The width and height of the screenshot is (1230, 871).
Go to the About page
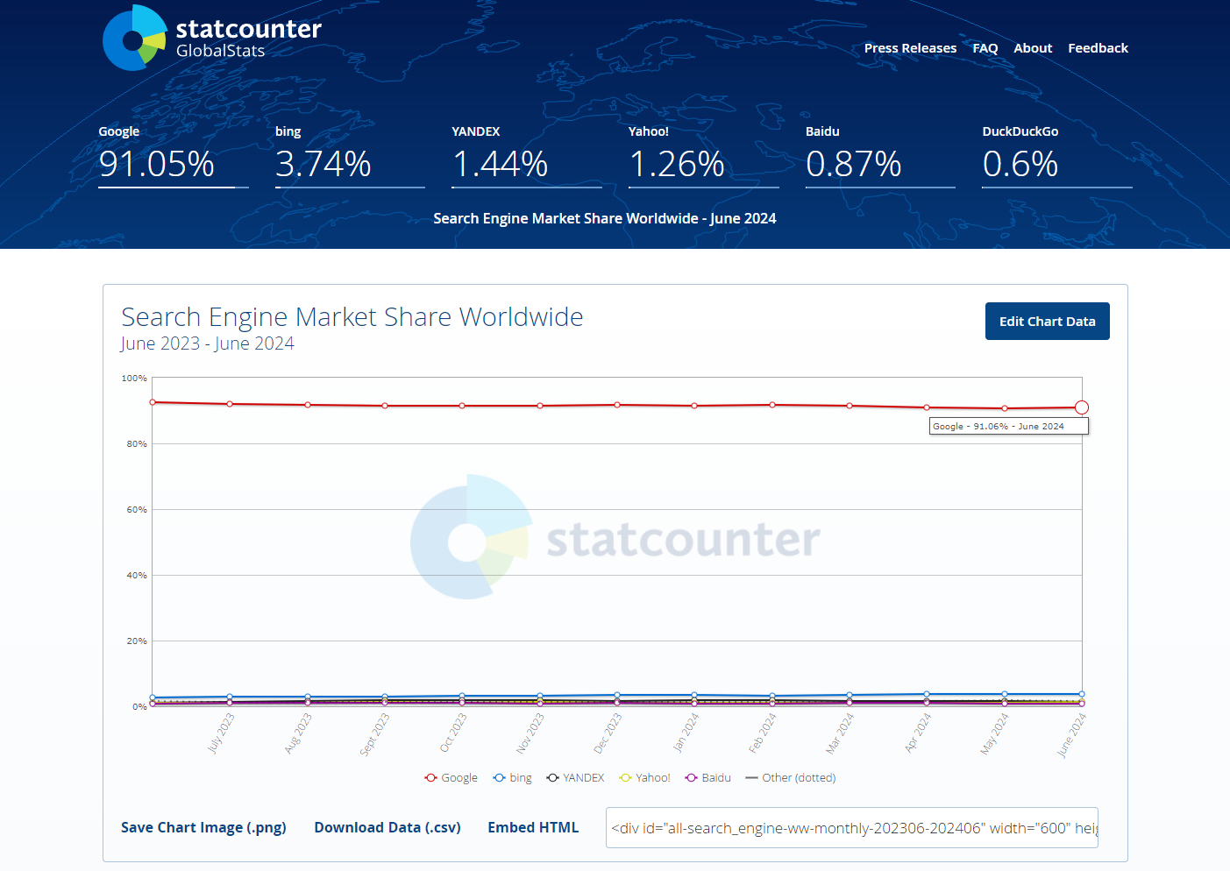pos(1033,48)
